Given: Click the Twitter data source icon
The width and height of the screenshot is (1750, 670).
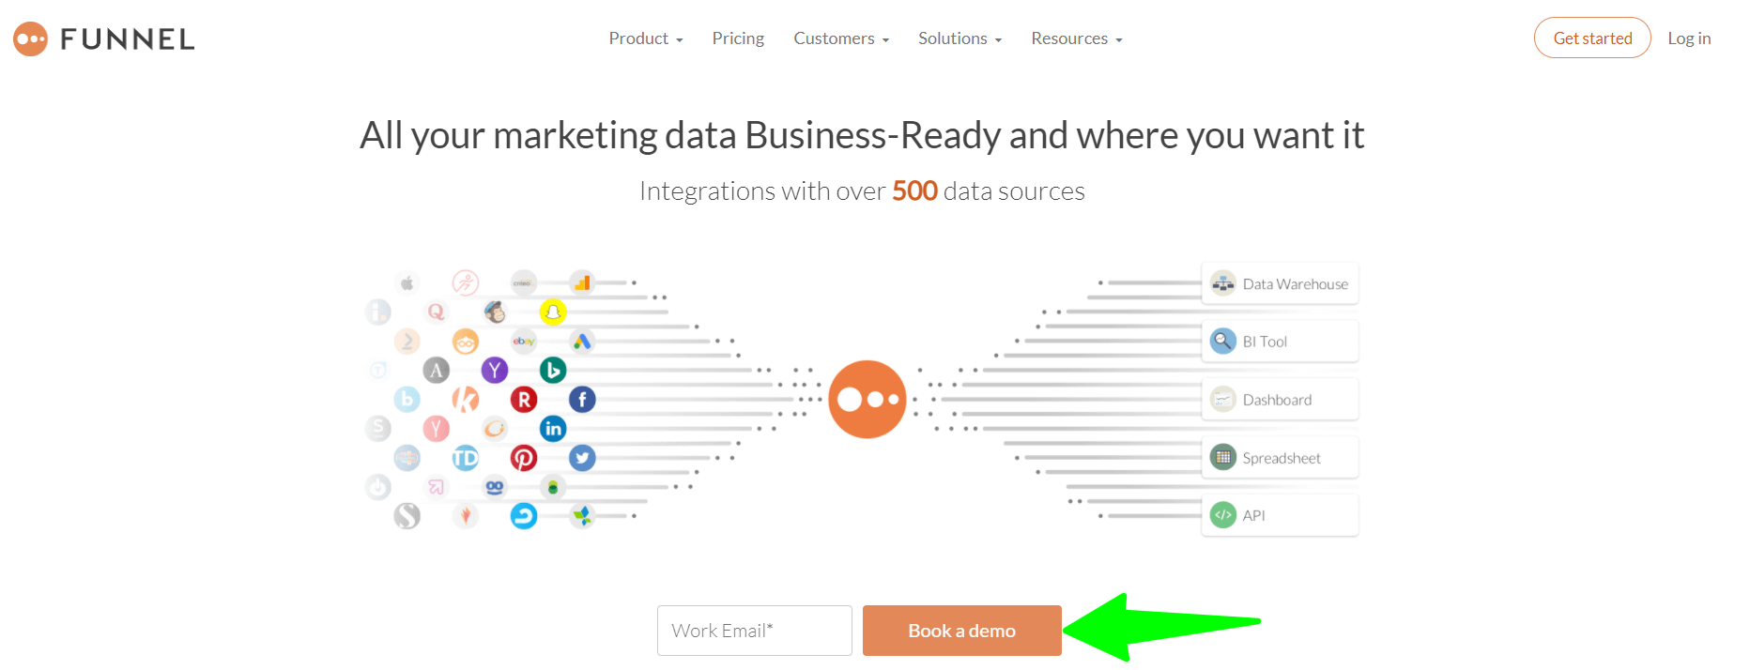Looking at the screenshot, I should pyautogui.click(x=582, y=457).
